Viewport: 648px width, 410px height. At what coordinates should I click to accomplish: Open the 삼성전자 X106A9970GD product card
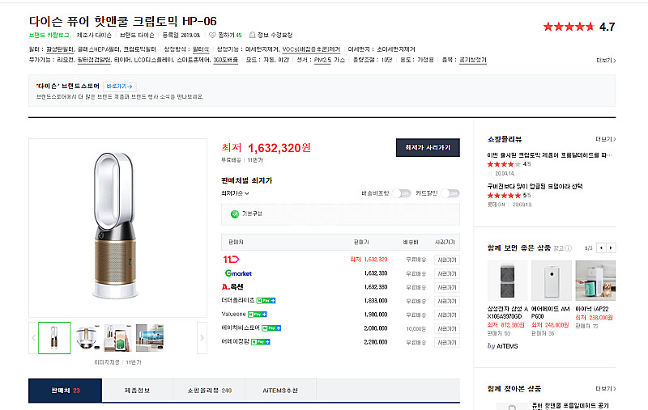pos(508,298)
